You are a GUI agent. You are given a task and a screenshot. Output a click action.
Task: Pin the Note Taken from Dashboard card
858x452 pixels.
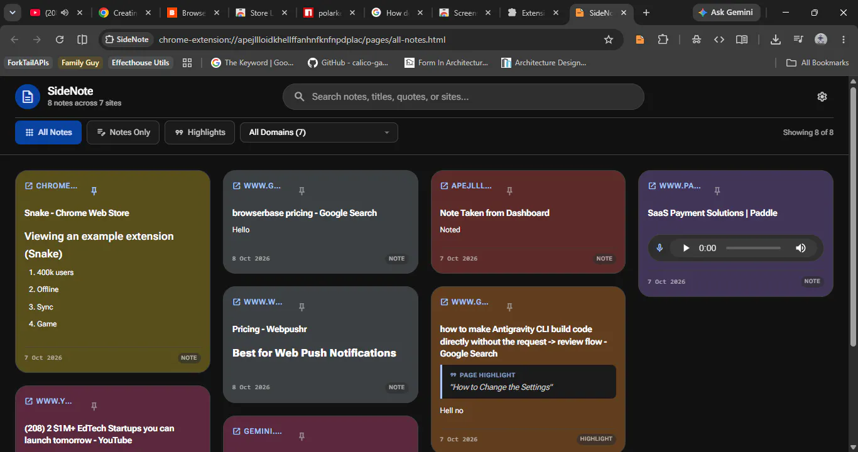pyautogui.click(x=509, y=191)
